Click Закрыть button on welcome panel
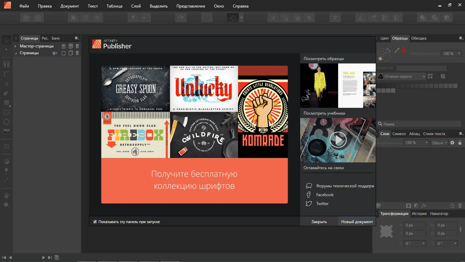465x262 pixels. coord(319,222)
